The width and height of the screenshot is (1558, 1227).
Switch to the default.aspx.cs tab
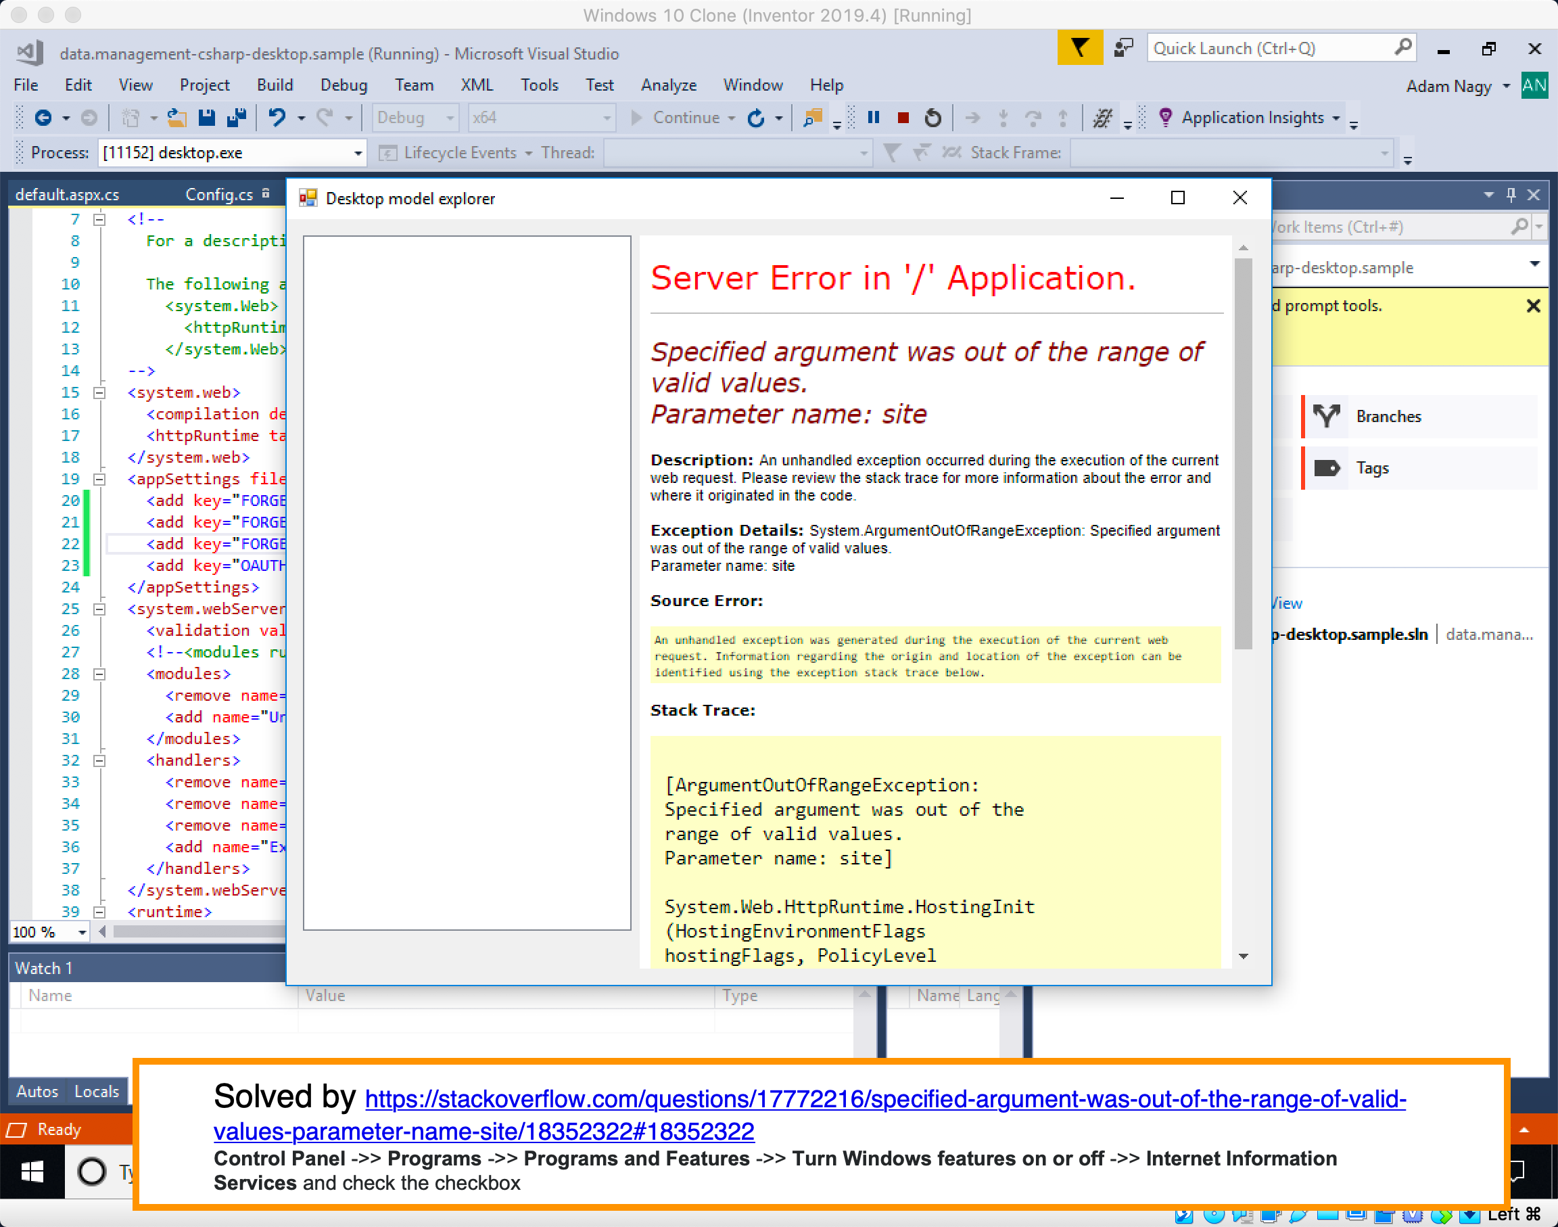tap(68, 195)
